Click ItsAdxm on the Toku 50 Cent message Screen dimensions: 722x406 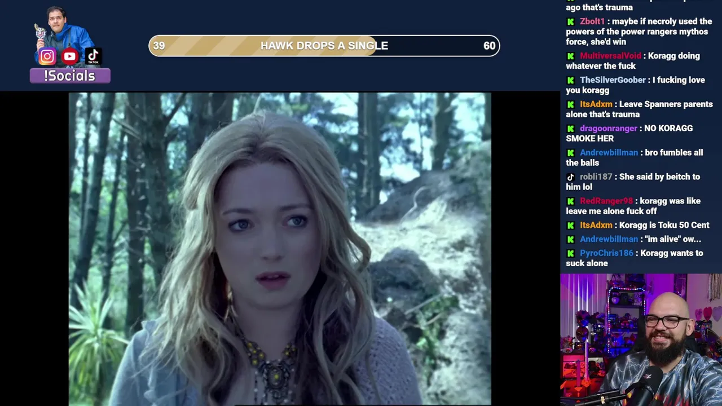coord(596,225)
